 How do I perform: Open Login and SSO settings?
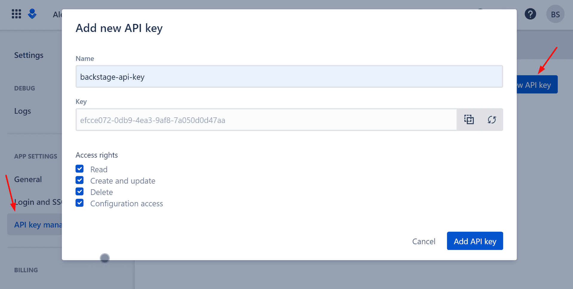[38, 202]
